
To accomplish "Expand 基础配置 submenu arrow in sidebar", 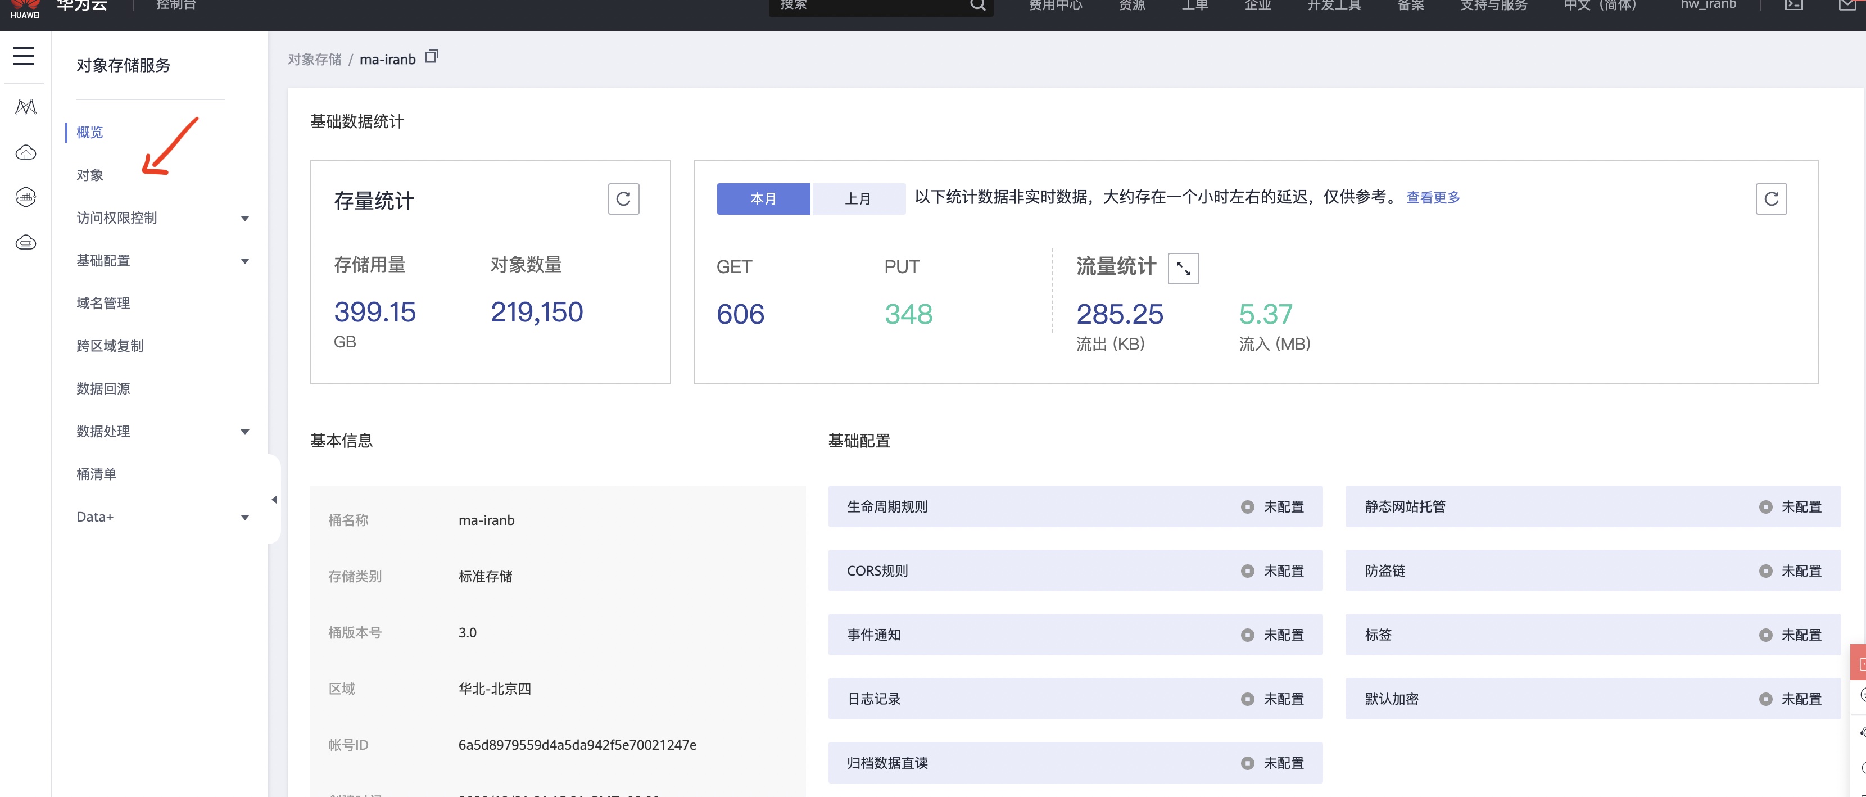I will 245,261.
